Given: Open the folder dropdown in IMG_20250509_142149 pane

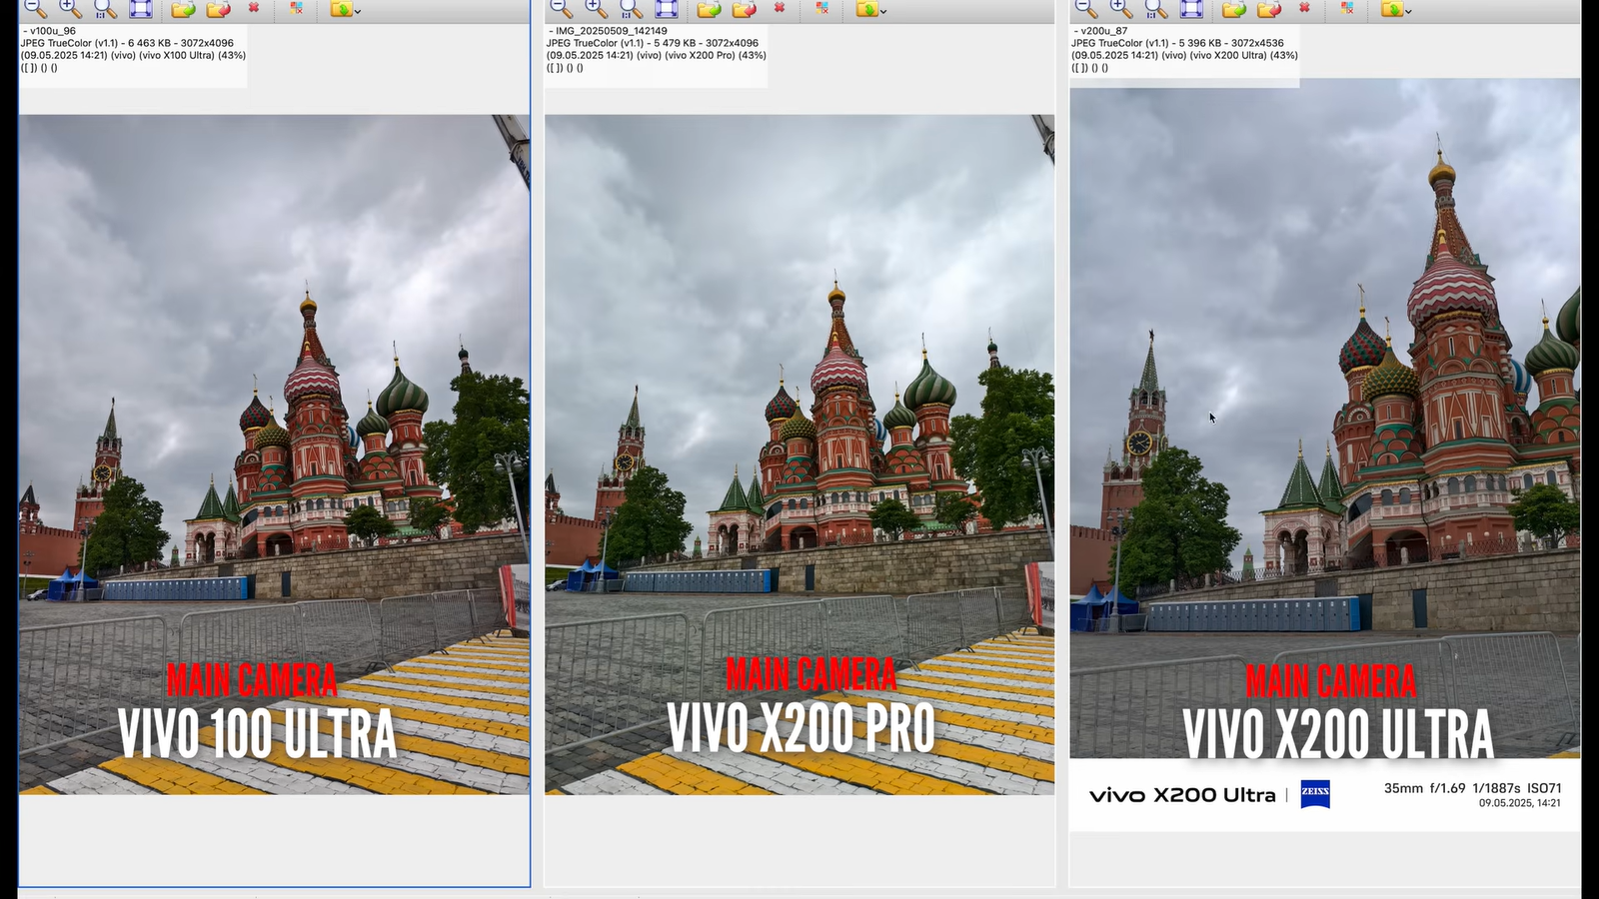Looking at the screenshot, I should click(870, 9).
